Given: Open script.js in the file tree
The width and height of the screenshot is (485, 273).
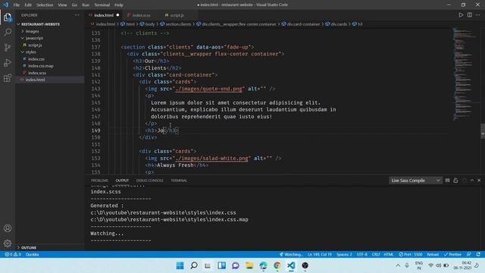Looking at the screenshot, I should pos(35,45).
